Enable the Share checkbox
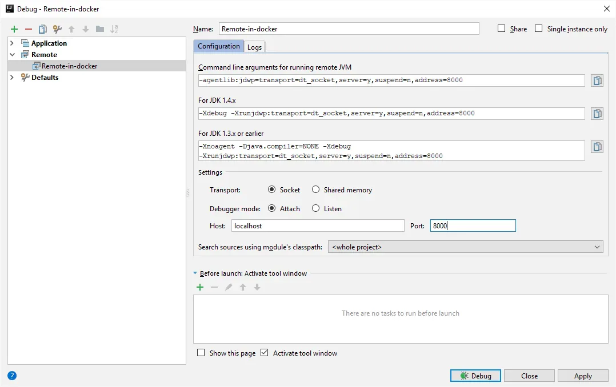 point(501,29)
